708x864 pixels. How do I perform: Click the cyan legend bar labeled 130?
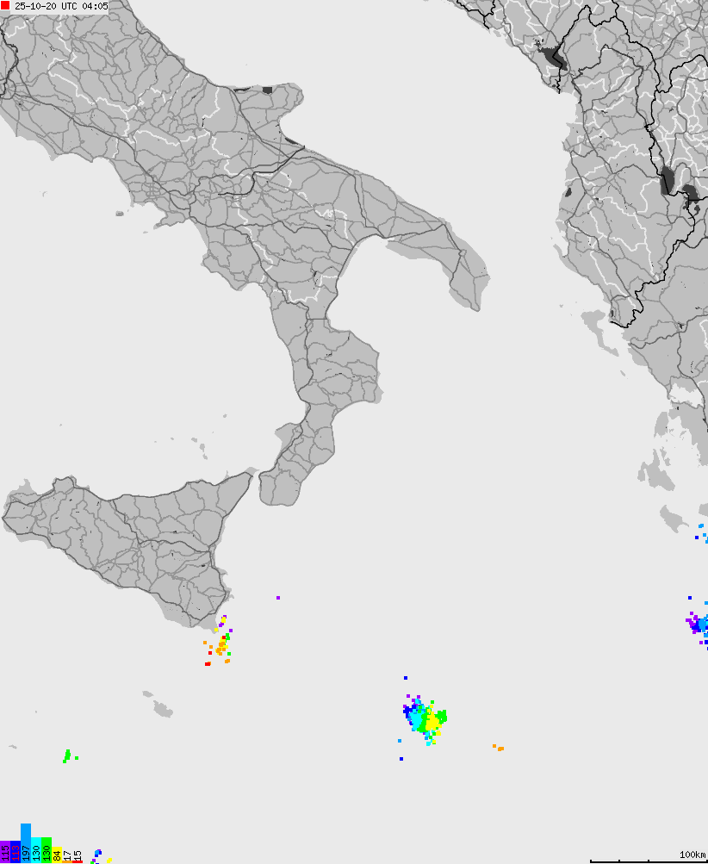pyautogui.click(x=36, y=850)
